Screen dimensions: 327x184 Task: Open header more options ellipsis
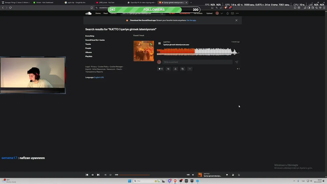(237, 13)
